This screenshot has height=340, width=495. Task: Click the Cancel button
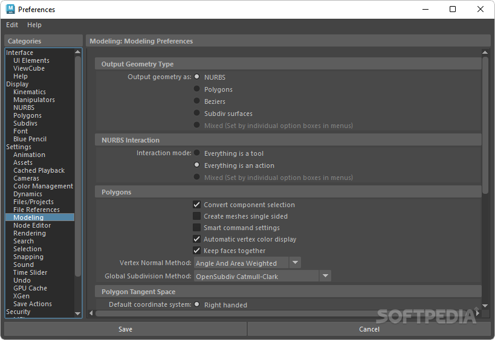(x=369, y=329)
